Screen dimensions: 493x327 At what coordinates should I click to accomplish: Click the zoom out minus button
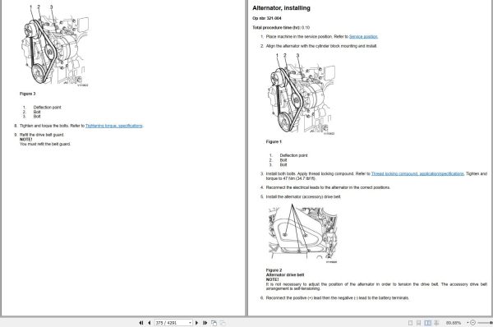pos(472,323)
